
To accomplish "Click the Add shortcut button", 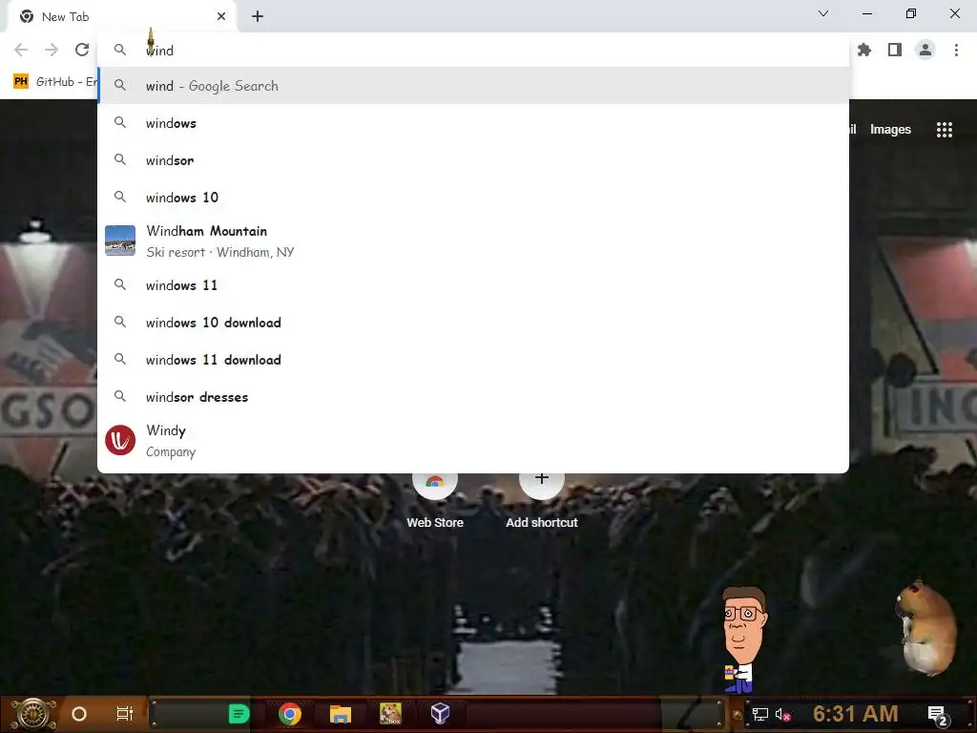I will click(x=542, y=501).
